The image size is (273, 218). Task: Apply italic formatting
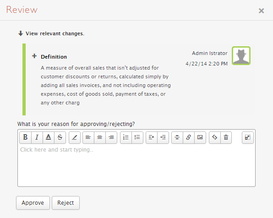pos(37,137)
